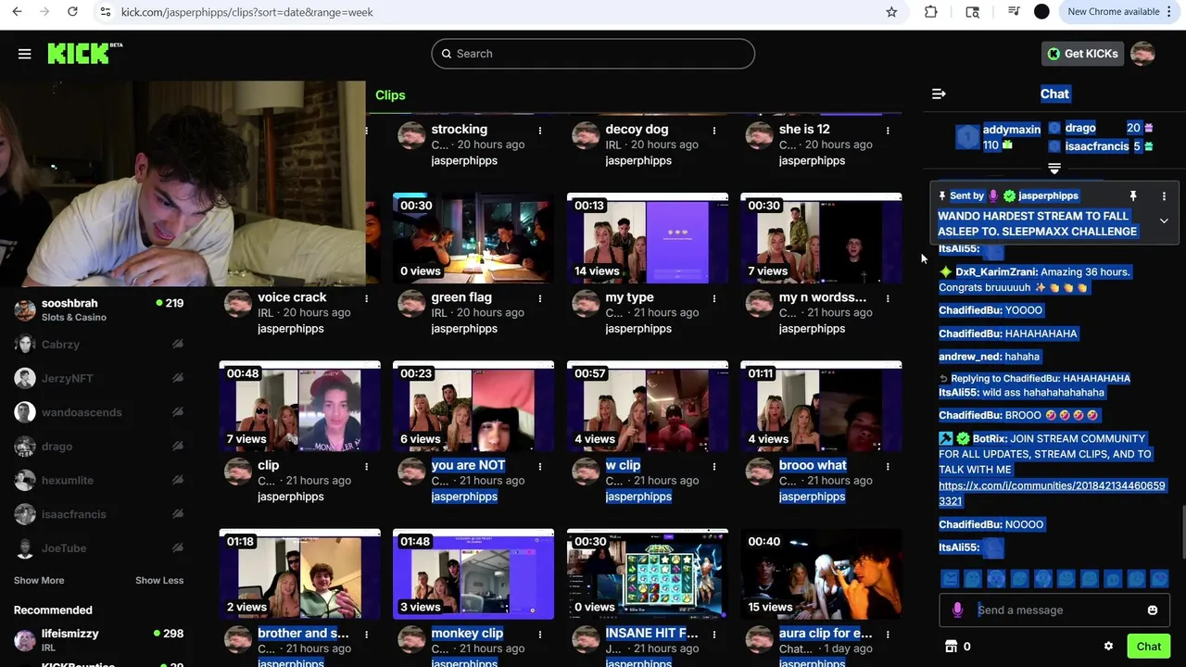The height and width of the screenshot is (667, 1186).
Task: Click New Chrome available update button
Action: pyautogui.click(x=1119, y=12)
